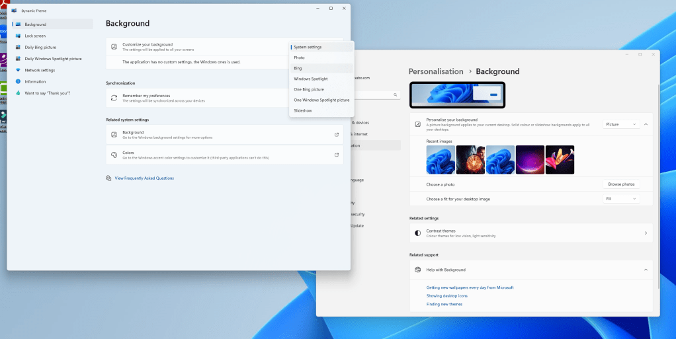Image resolution: width=676 pixels, height=339 pixels.
Task: Select the colorful flower recent image thumbnail
Action: [560, 159]
